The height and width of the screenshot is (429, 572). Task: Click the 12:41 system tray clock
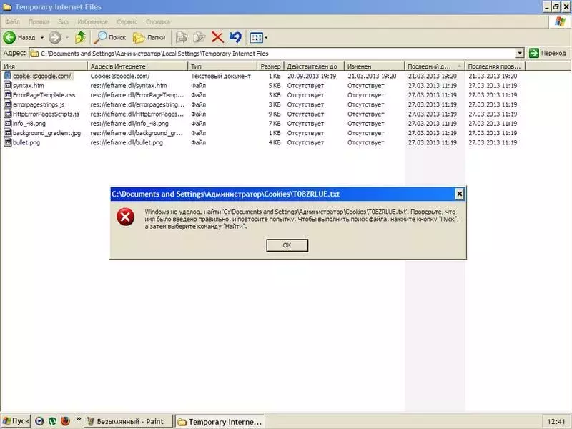pos(556,422)
